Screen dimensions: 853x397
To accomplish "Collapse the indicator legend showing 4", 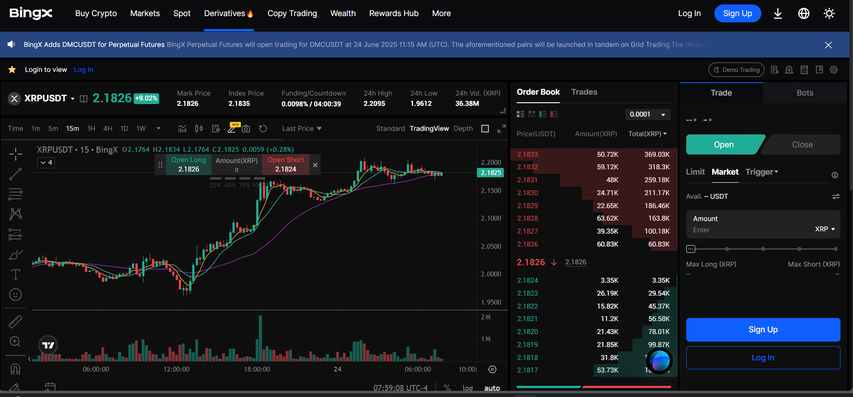I will 46,163.
